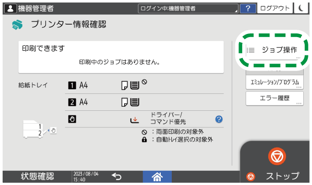Open エミュレーション/プログラム settings
The height and width of the screenshot is (185, 312).
click(x=275, y=82)
